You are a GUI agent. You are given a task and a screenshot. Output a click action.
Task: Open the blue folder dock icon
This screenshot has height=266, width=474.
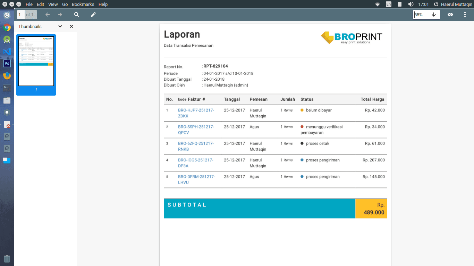pyautogui.click(x=7, y=160)
